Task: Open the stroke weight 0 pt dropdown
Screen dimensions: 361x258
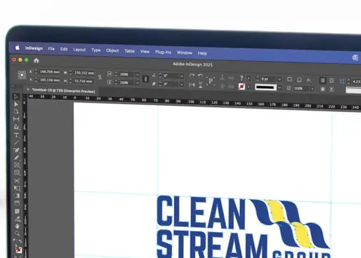Action: click(279, 79)
